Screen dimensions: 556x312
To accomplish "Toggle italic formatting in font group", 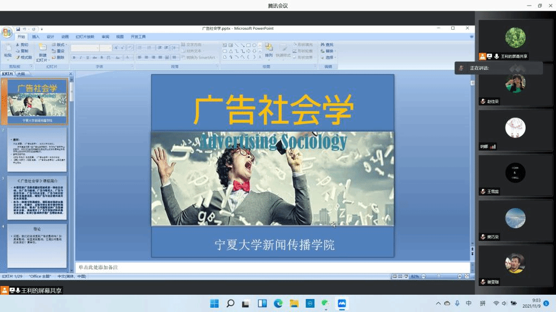I will 81,57.
